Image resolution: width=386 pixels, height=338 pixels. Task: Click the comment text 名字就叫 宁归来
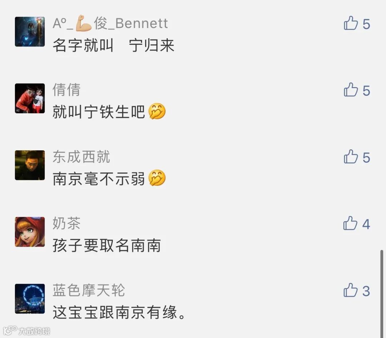pyautogui.click(x=114, y=45)
